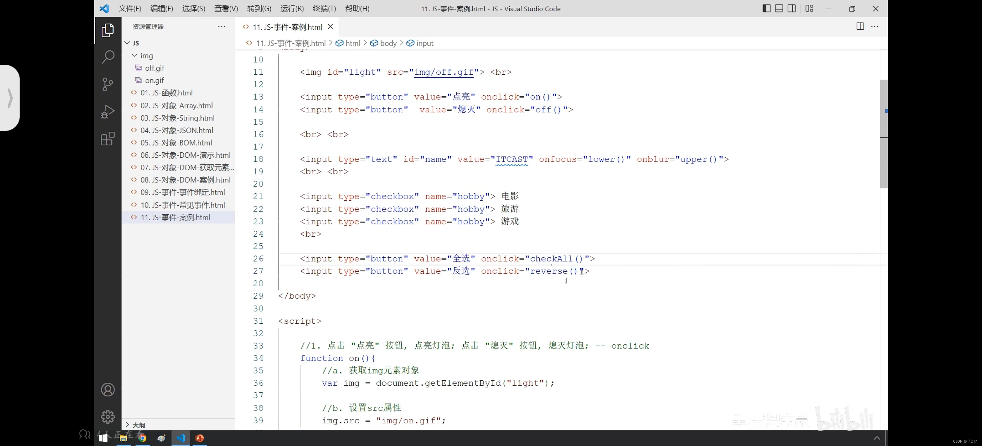This screenshot has width=982, height=446.
Task: Follow the img/off.gif link on line 11
Action: coord(444,72)
